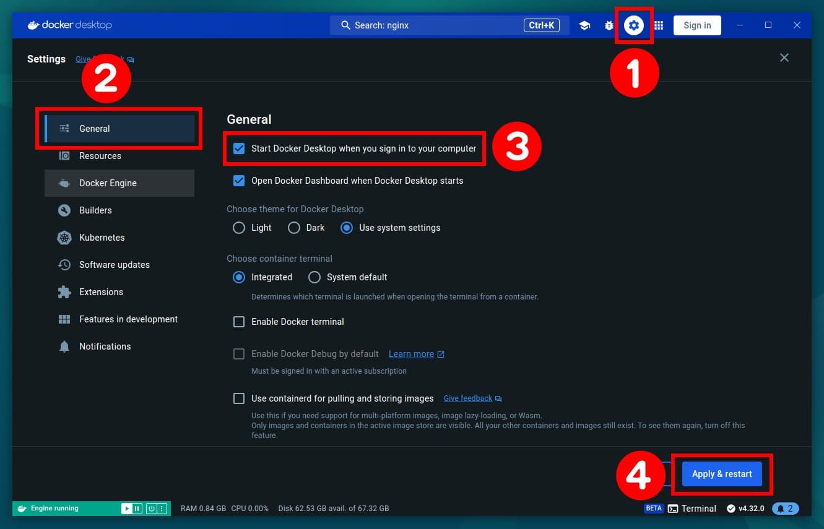The width and height of the screenshot is (824, 529).
Task: Restart the engine using the power icon
Action: tap(150, 508)
